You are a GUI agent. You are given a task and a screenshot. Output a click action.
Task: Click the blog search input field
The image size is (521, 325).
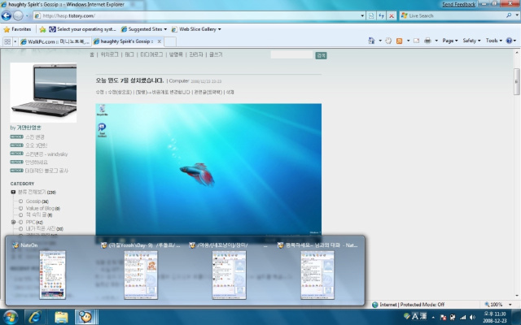click(x=291, y=55)
